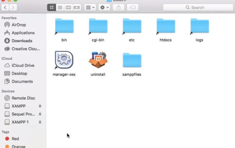This screenshot has height=148, width=235.
Task: Switch to icon view mode
Action: click(x=52, y=7)
